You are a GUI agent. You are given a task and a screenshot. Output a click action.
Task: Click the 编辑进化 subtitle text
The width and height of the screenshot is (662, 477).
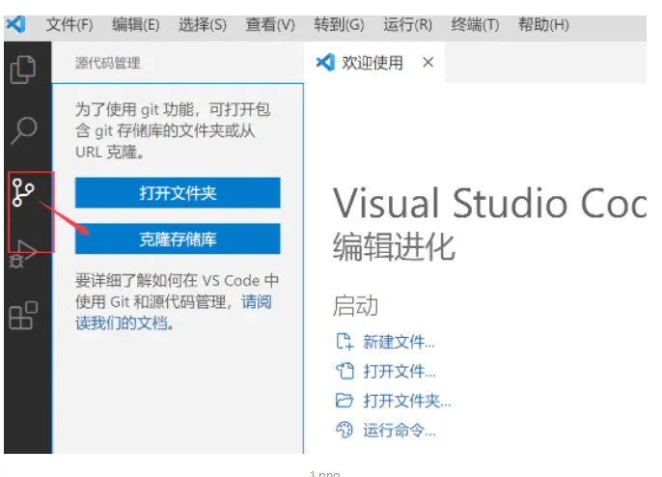pyautogui.click(x=394, y=246)
